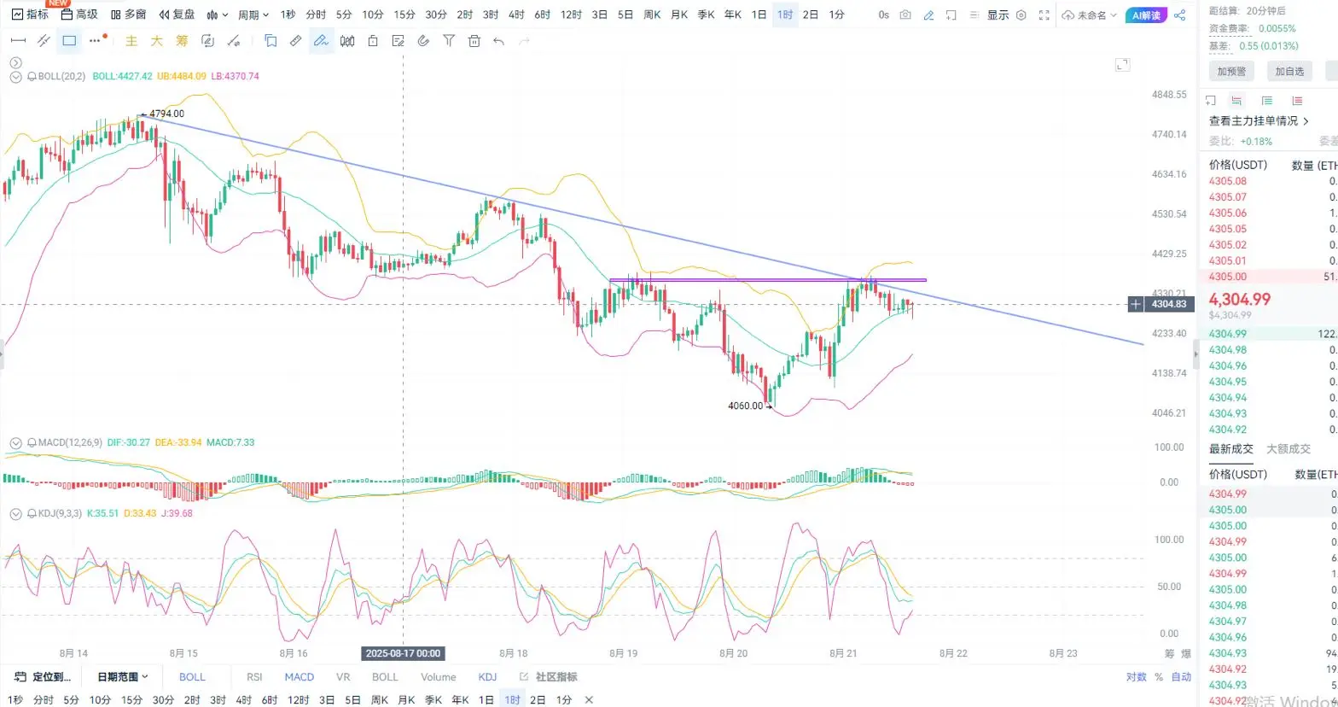The image size is (1338, 707).
Task: Click the filter funnel icon
Action: point(449,40)
